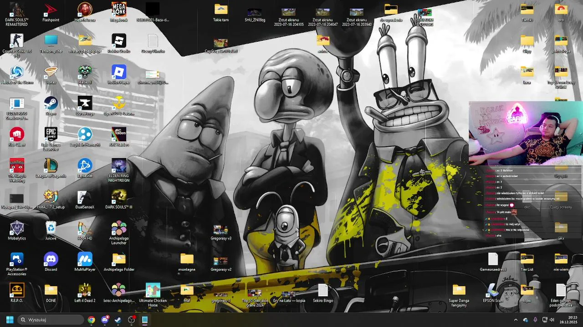The image size is (583, 327).
Task: Switch to the Notepad taskbar app
Action: tap(144, 320)
